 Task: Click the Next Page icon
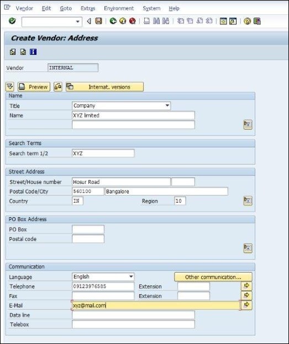199,21
